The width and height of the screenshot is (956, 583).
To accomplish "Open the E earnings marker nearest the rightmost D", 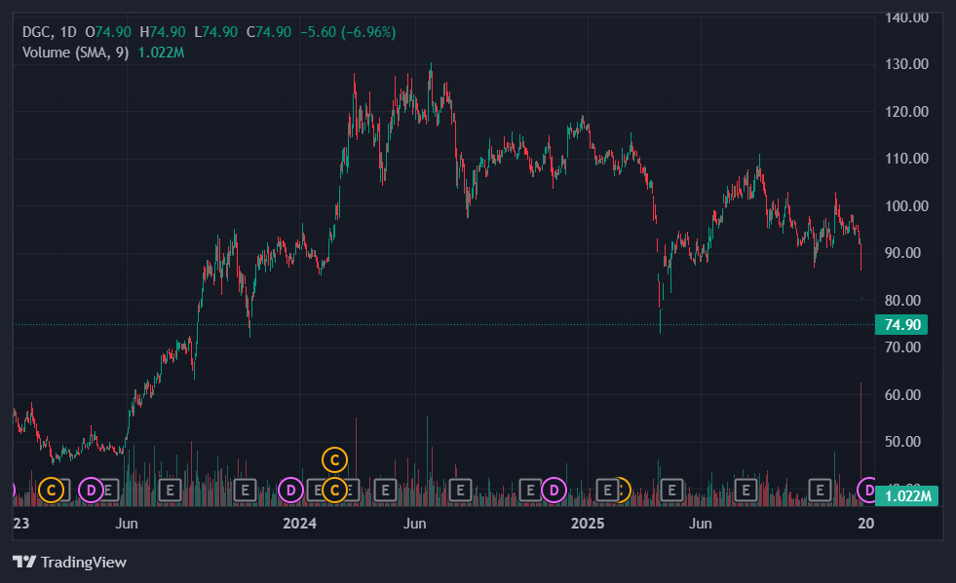I will tap(821, 489).
